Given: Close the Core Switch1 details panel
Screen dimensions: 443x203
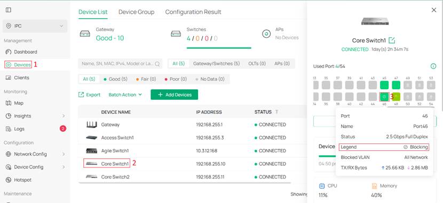Looking at the screenshot, I should pyautogui.click(x=434, y=10).
